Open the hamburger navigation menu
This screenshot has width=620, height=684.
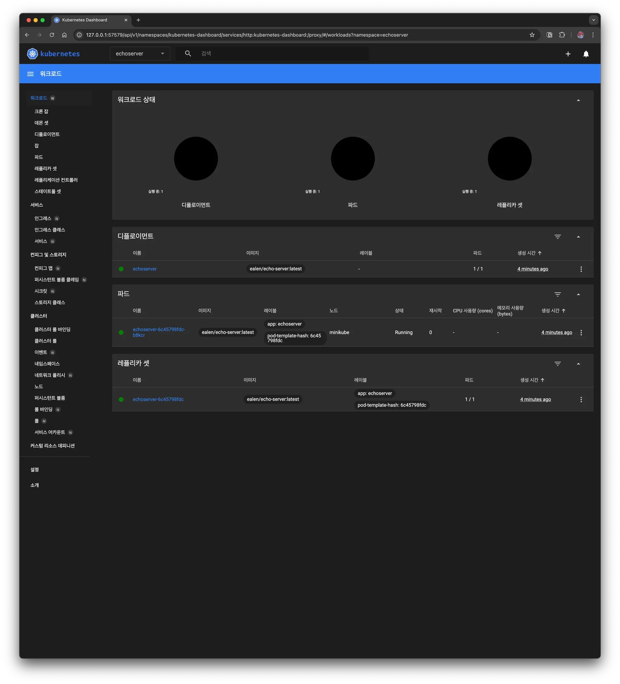[30, 74]
